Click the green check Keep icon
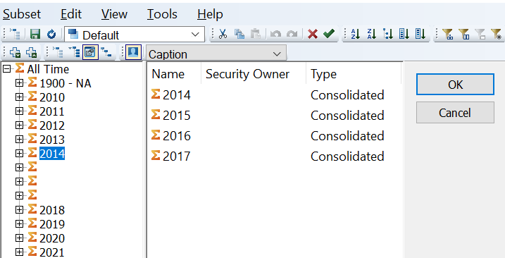Screen dimensions: 505x258 pos(329,34)
